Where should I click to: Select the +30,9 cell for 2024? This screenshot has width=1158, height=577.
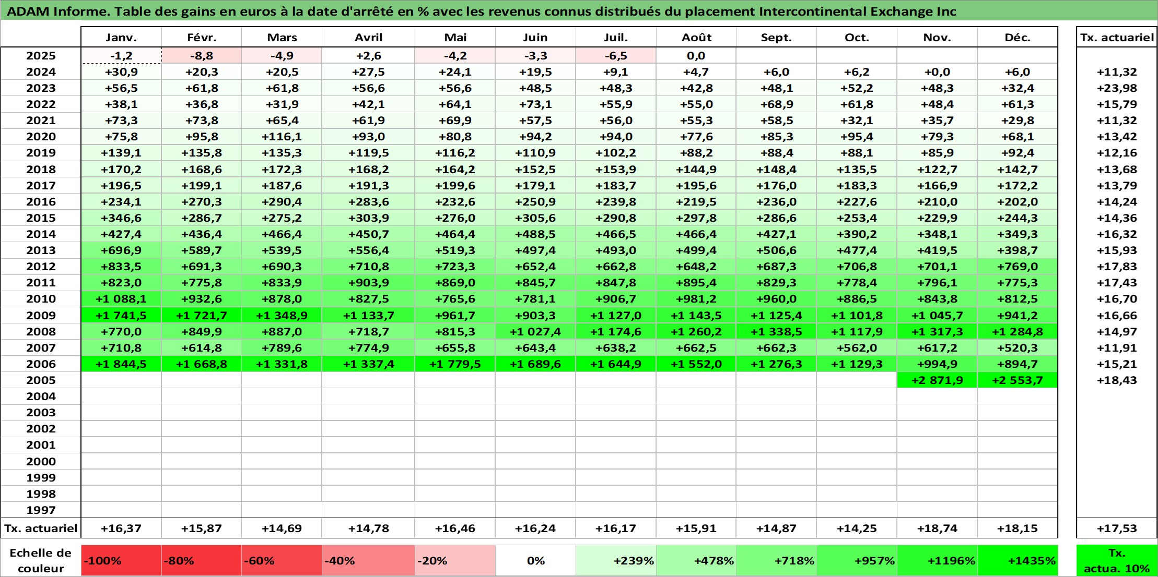tap(121, 72)
